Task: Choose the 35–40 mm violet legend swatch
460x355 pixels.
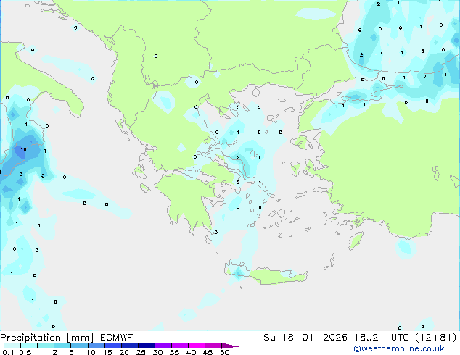Action: pos(180,346)
